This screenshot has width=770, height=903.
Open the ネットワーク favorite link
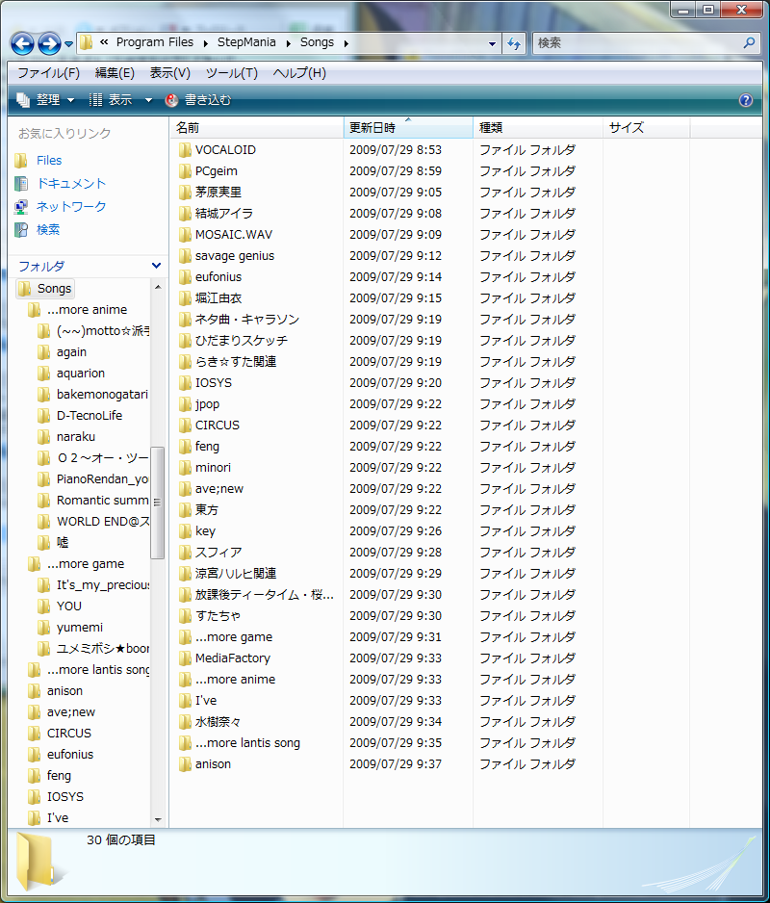tap(71, 206)
